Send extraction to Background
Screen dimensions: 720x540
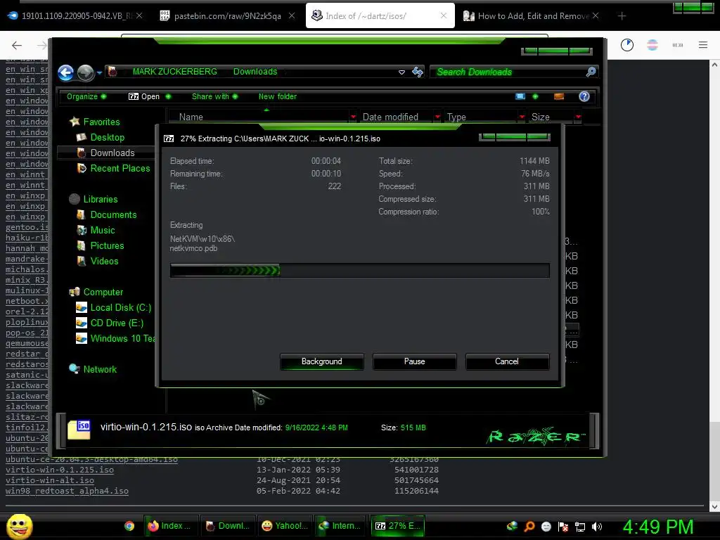coord(322,361)
